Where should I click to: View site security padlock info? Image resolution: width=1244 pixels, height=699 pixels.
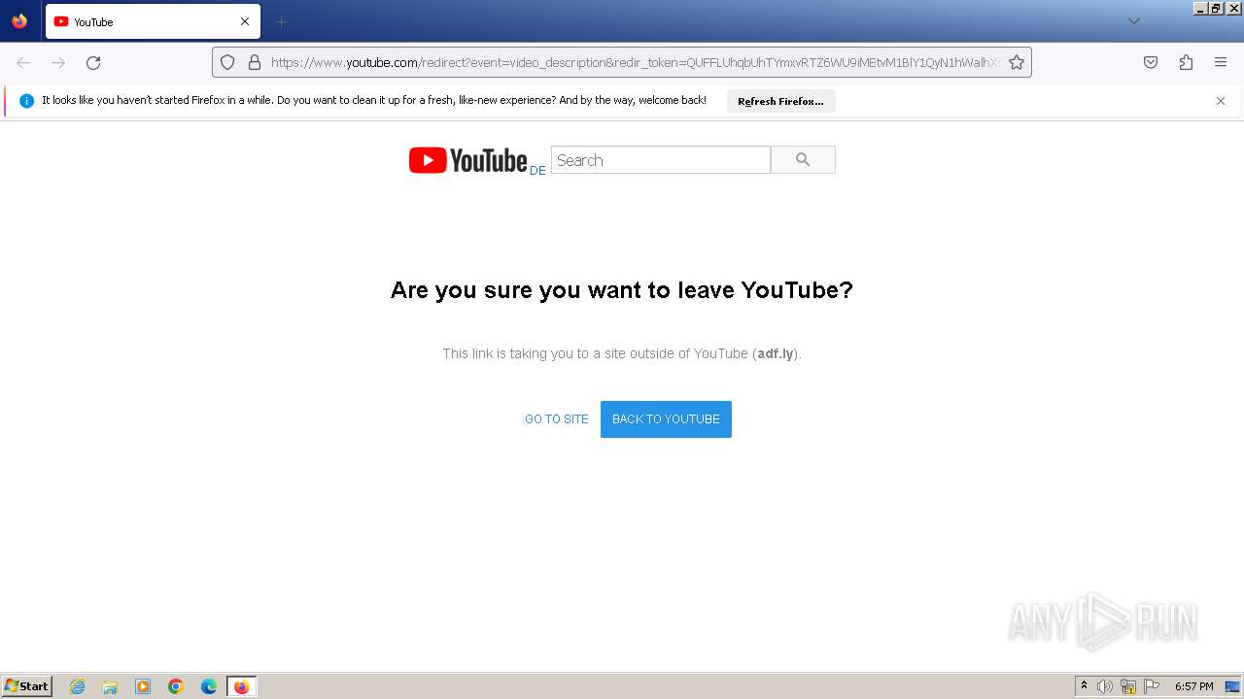click(x=255, y=62)
